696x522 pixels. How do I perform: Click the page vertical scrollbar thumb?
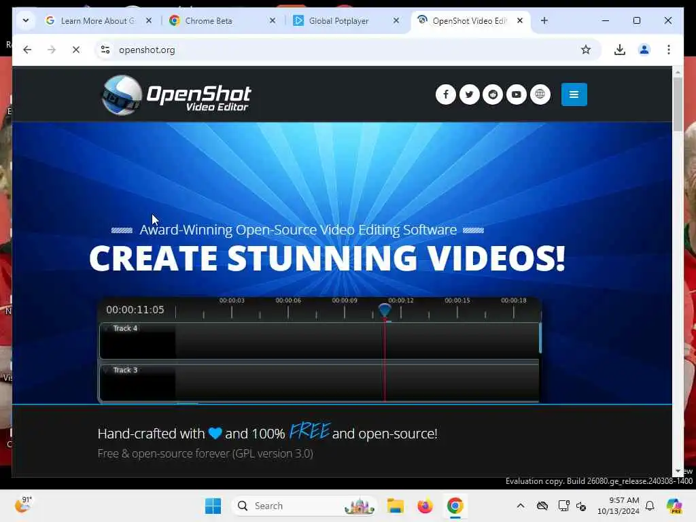[x=678, y=104]
